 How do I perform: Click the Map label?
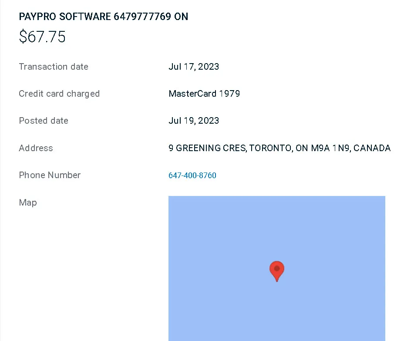[28, 203]
